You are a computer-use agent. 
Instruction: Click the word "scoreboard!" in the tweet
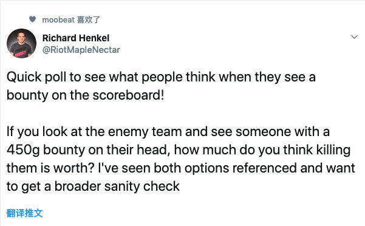click(x=129, y=95)
